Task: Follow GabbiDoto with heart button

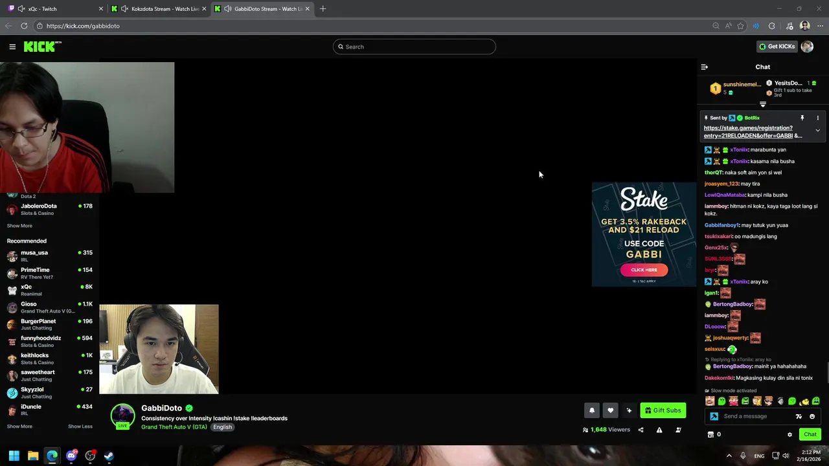Action: tap(610, 410)
